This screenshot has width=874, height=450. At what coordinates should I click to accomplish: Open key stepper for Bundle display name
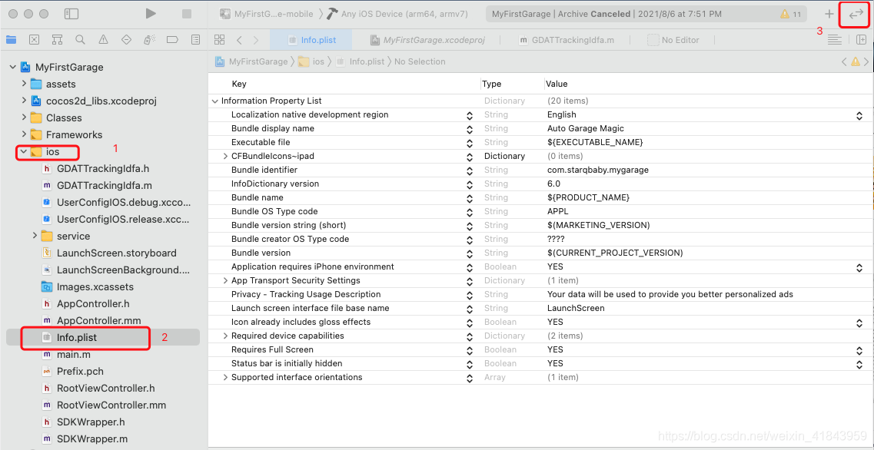coord(470,129)
